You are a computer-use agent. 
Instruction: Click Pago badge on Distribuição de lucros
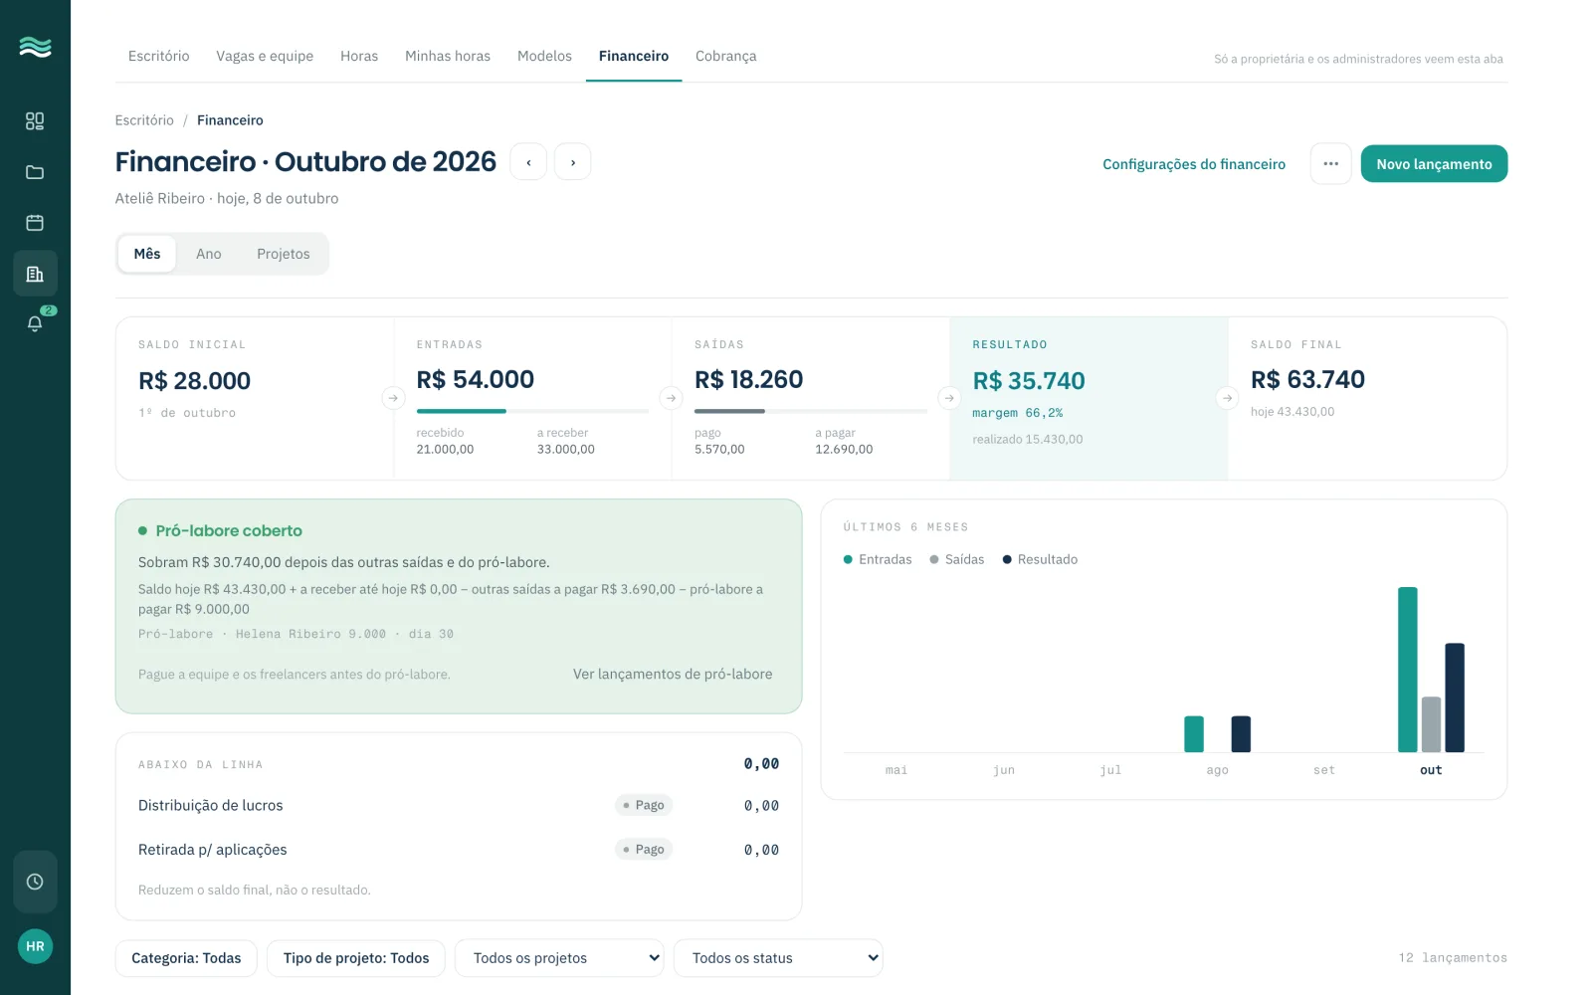tap(644, 805)
